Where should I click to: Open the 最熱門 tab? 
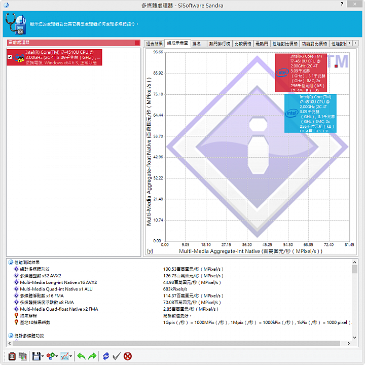tap(262, 44)
